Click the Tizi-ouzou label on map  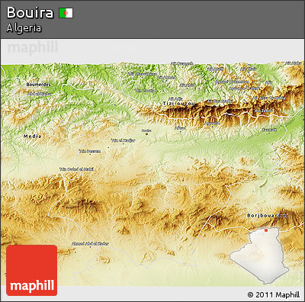coord(179,104)
